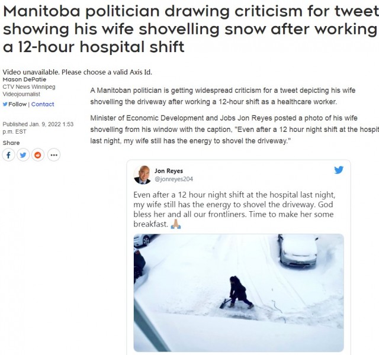Share the article on Reddit
Viewport: 379px width, 355px height.
coord(38,155)
